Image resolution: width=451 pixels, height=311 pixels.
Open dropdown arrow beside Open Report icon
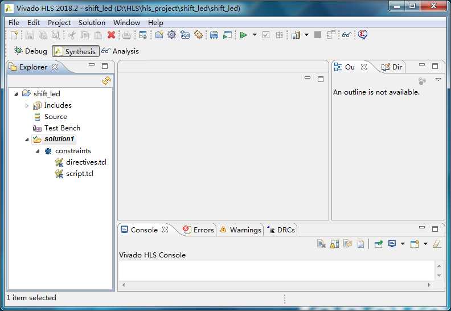[306, 35]
